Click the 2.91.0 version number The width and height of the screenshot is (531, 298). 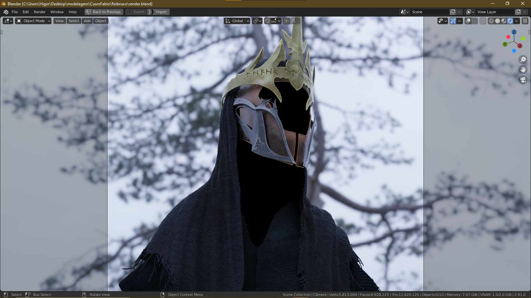tap(520, 295)
